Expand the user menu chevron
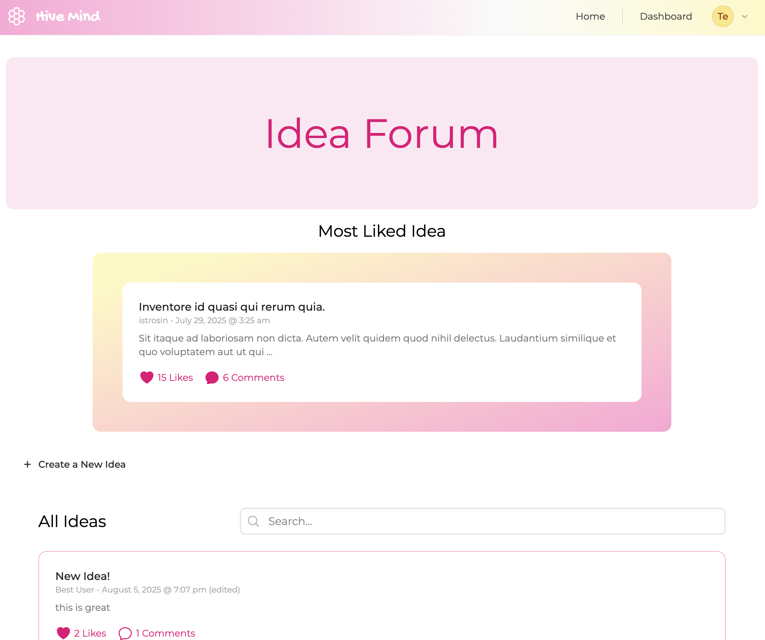 [745, 16]
